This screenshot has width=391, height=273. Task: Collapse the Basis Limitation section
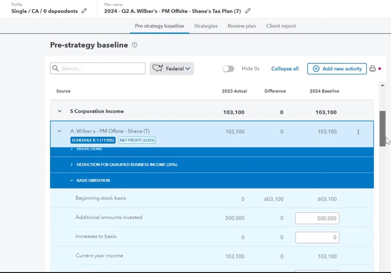pos(72,181)
